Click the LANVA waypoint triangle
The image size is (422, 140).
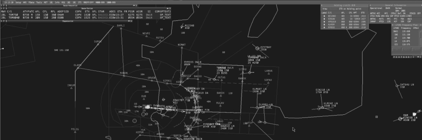coord(268,74)
